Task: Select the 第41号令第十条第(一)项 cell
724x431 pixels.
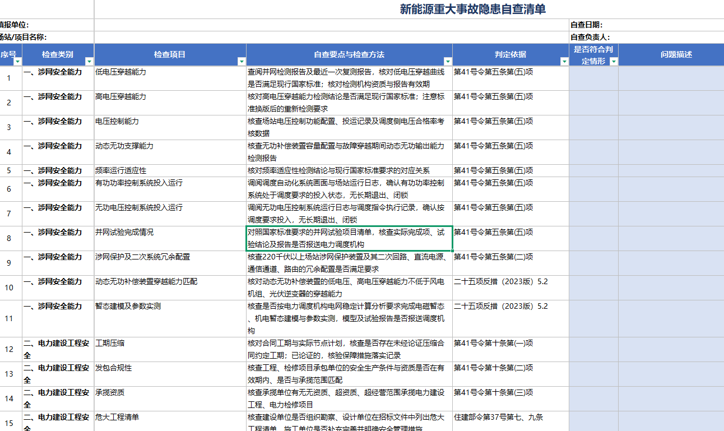Action: click(x=510, y=349)
